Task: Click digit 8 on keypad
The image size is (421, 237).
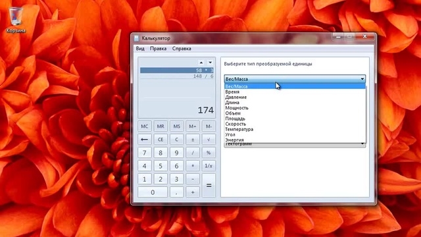Action: [161, 153]
